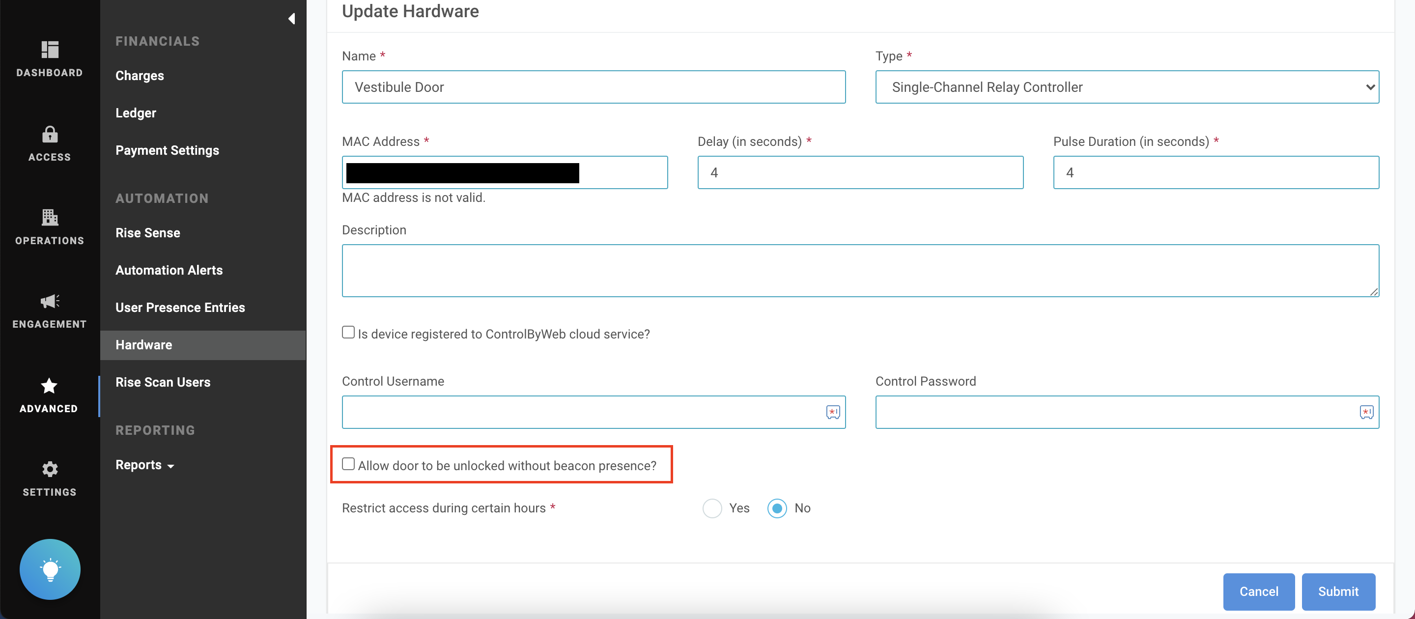This screenshot has width=1415, height=619.
Task: Click the Submit button
Action: tap(1338, 591)
